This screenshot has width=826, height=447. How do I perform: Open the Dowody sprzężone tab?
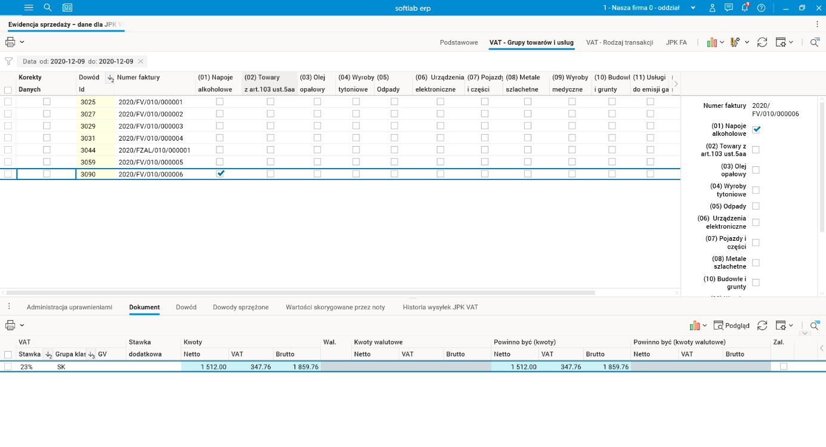(240, 307)
